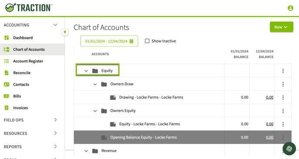Open kebab menu for Opening Balance Equity row

pyautogui.click(x=283, y=137)
